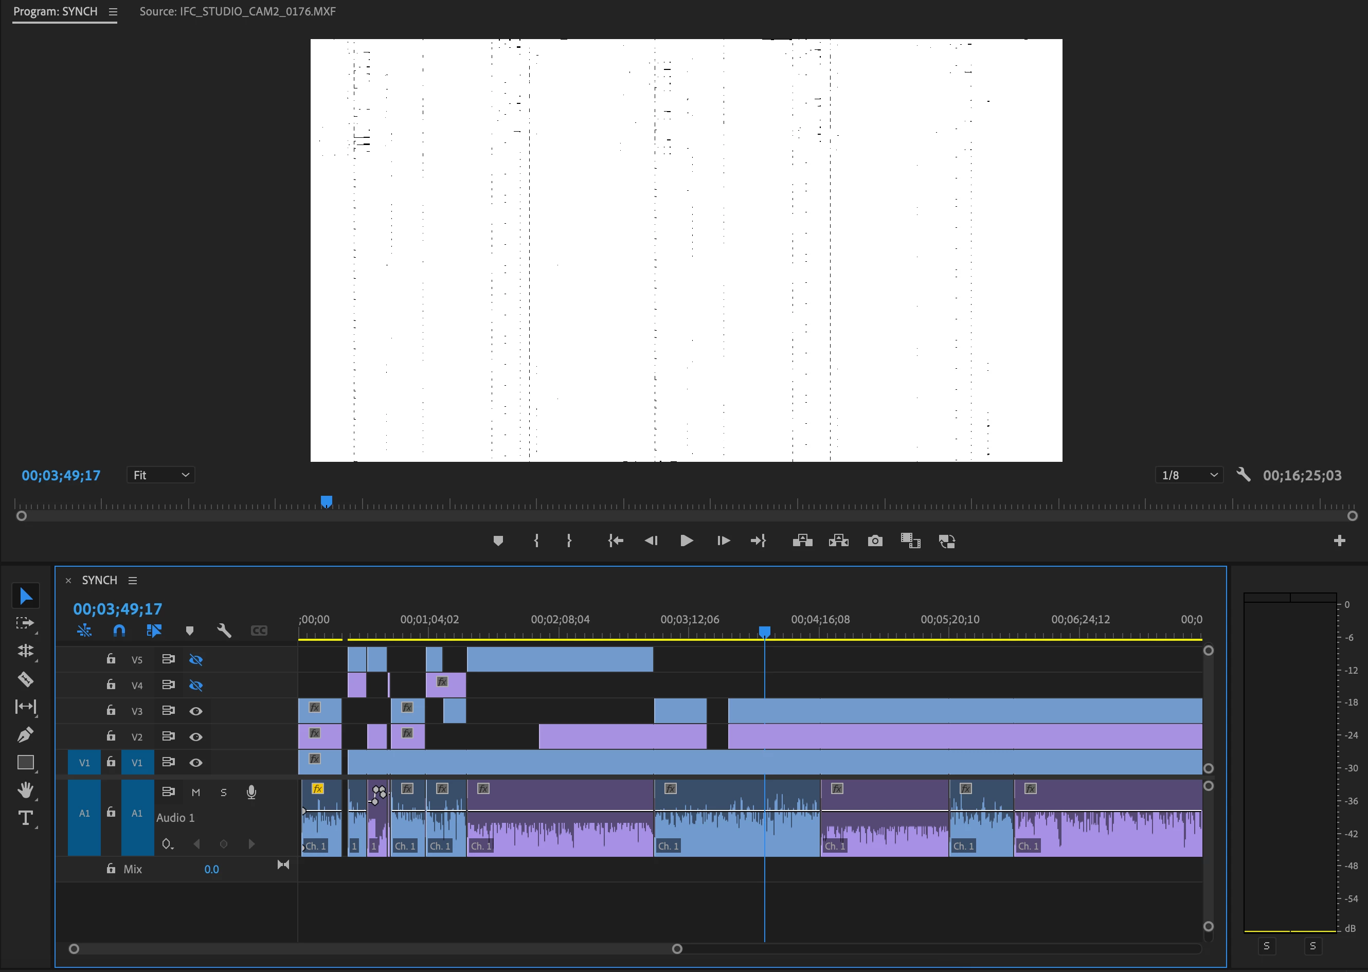This screenshot has width=1368, height=972.
Task: Select the Type tool
Action: pyautogui.click(x=25, y=818)
